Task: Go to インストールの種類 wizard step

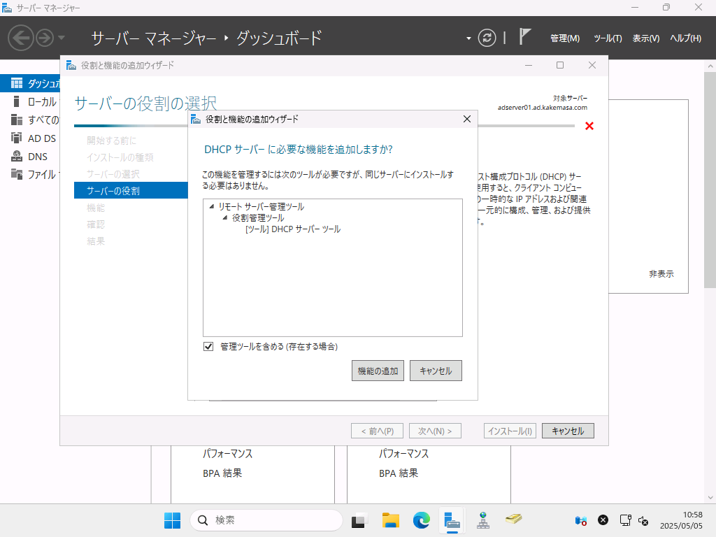Action: [x=120, y=157]
